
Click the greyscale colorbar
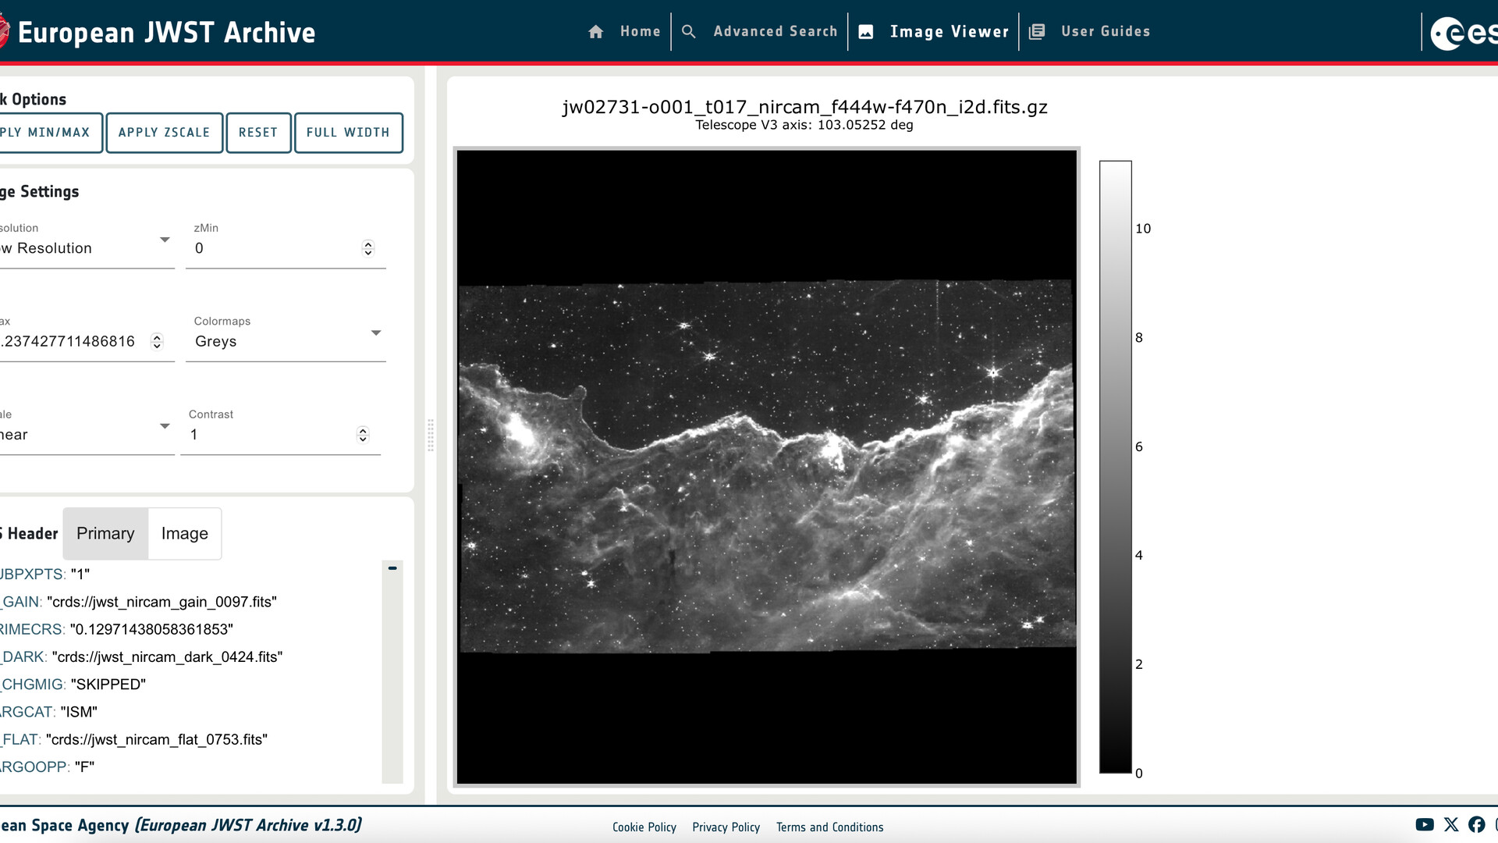click(1116, 467)
